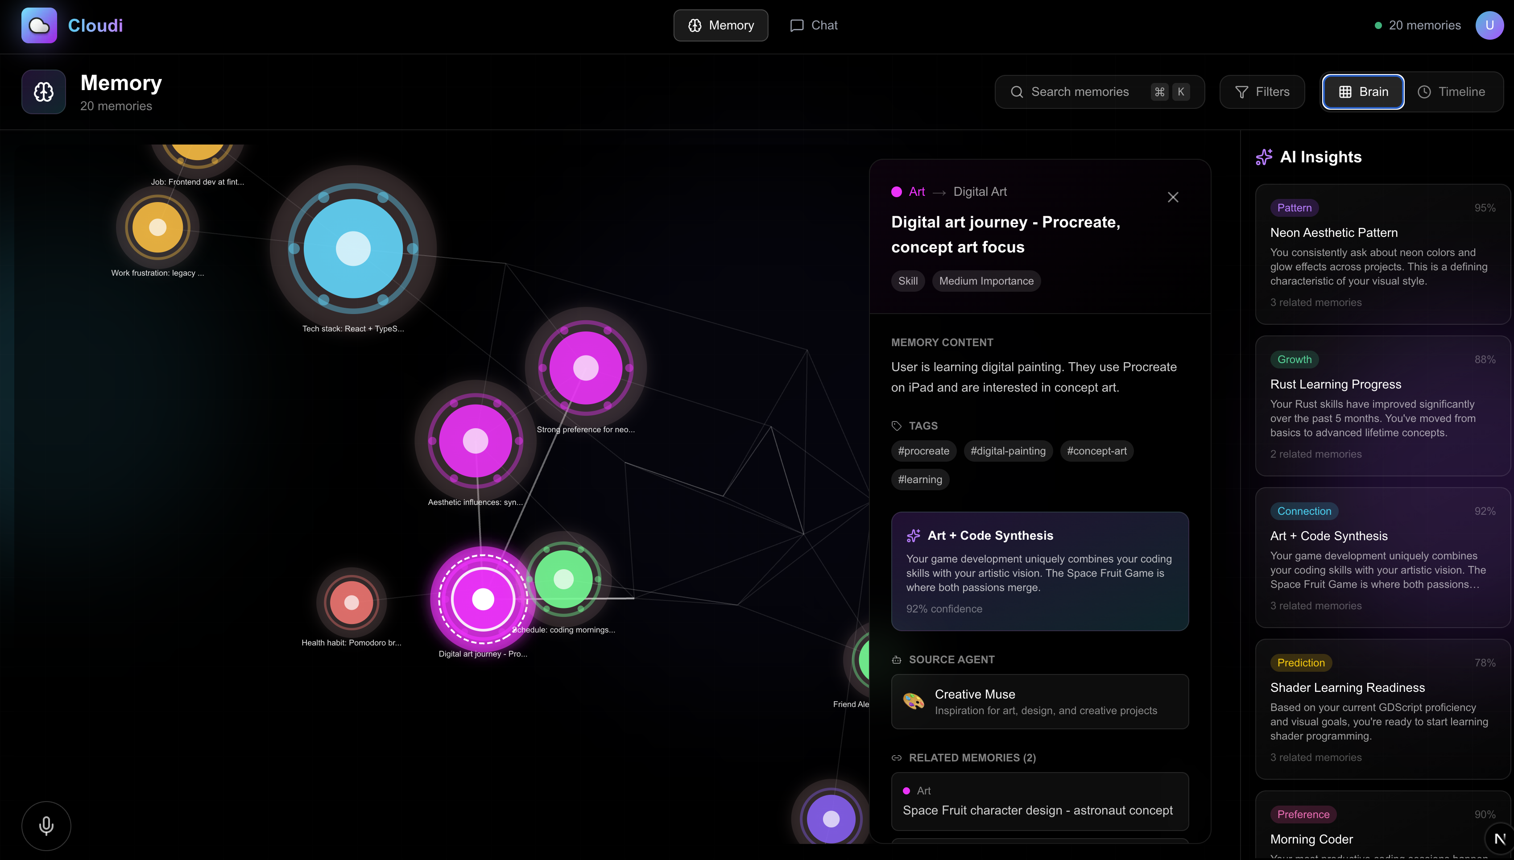1514x860 pixels.
Task: Switch to Brain view
Action: (1363, 92)
